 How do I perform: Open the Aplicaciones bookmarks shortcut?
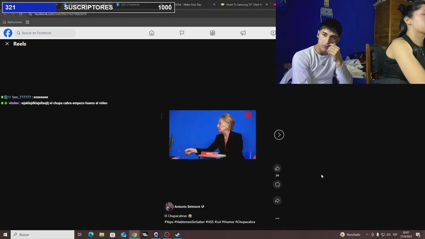click(x=12, y=22)
